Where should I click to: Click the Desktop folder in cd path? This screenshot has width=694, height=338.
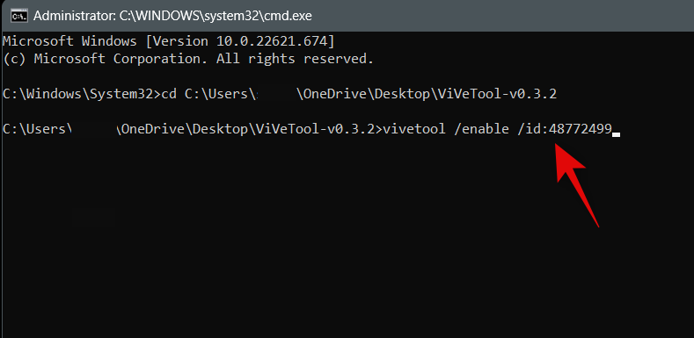[398, 95]
